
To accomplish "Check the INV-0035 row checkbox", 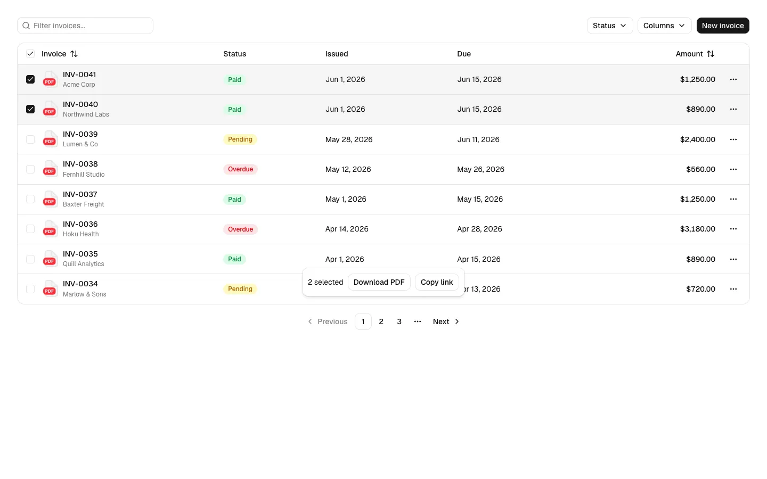I will (x=30, y=259).
